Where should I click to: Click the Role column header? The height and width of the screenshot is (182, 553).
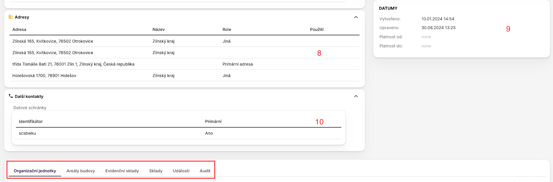click(x=227, y=29)
